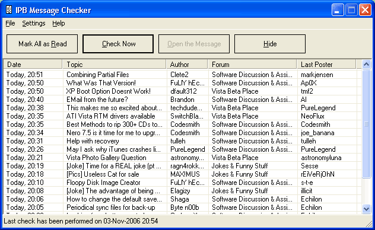375x230 pixels.
Task: Sort the list by Date column header
Action: [x=33, y=65]
